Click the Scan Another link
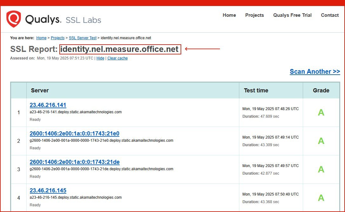The height and width of the screenshot is (212, 345). [315, 72]
